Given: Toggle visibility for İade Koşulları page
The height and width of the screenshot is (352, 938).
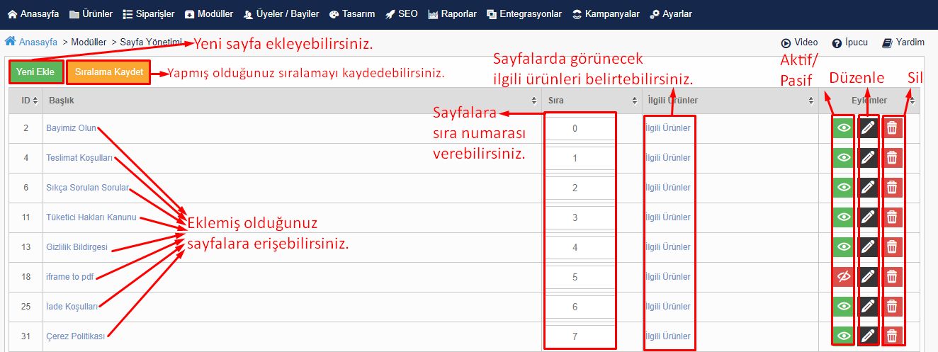Looking at the screenshot, I should (x=843, y=307).
